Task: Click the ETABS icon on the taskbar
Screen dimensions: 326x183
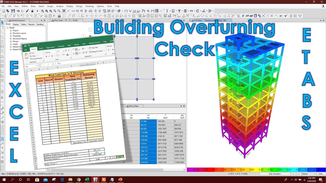Action: 96,179
